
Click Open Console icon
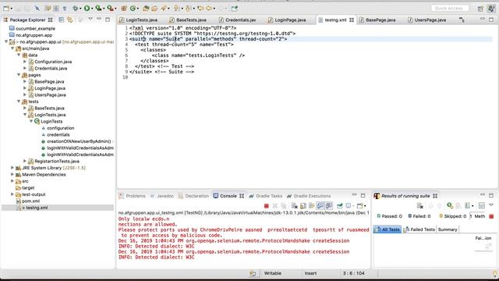click(x=360, y=206)
